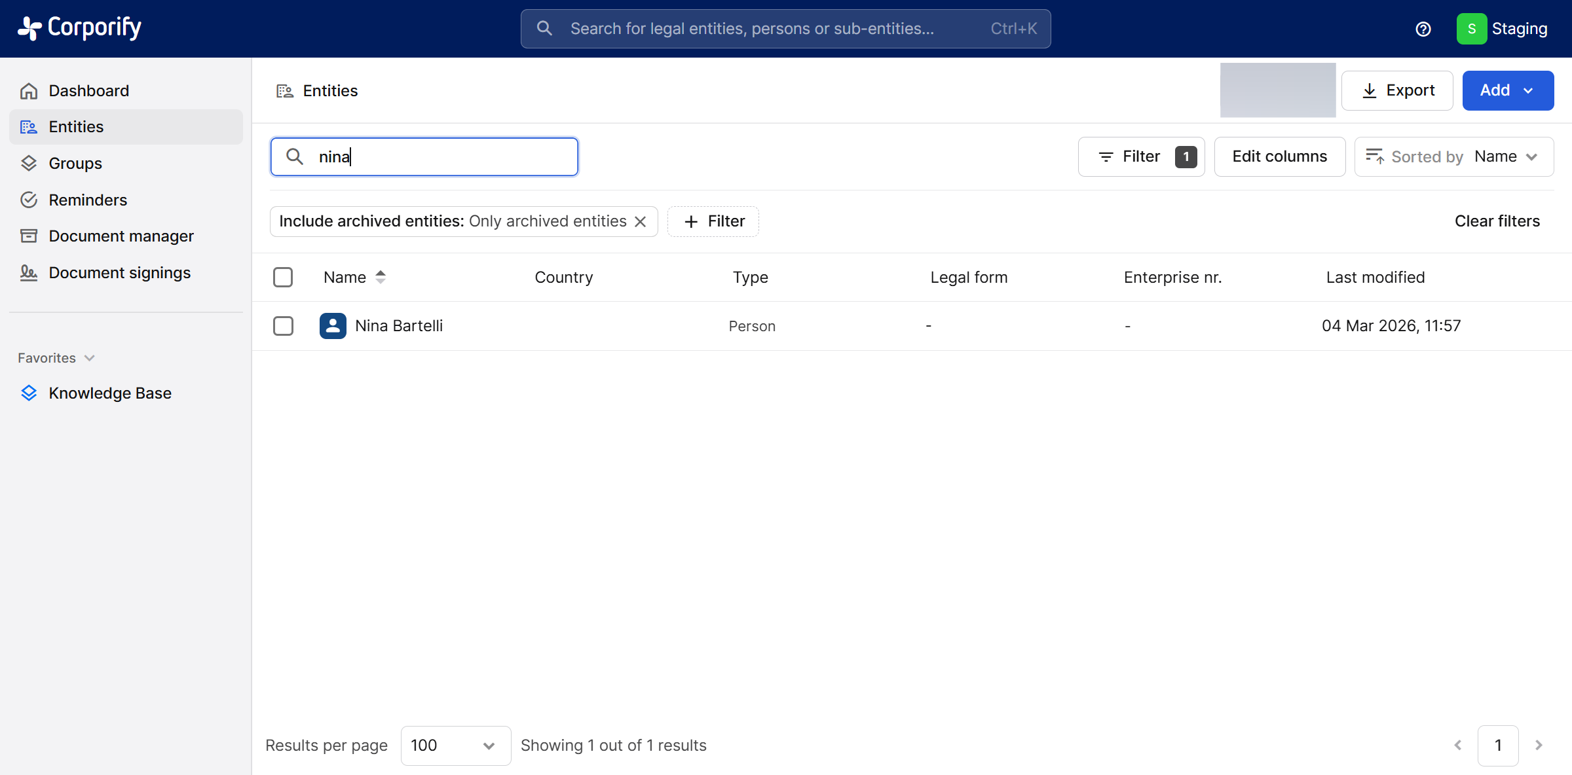This screenshot has height=775, width=1572.
Task: Click the Export button
Action: pyautogui.click(x=1396, y=90)
